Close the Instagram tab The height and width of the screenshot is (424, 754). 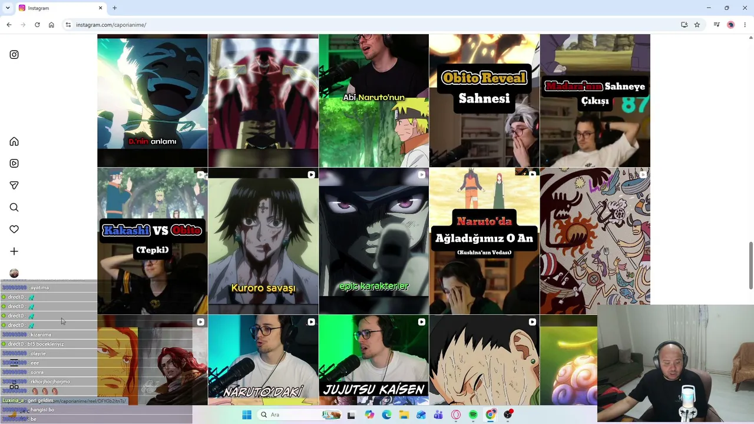[100, 8]
